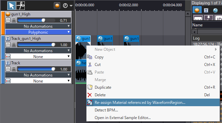Toggle automation curve icon on gun1_High
The image size is (222, 123).
pyautogui.click(x=8, y=20)
